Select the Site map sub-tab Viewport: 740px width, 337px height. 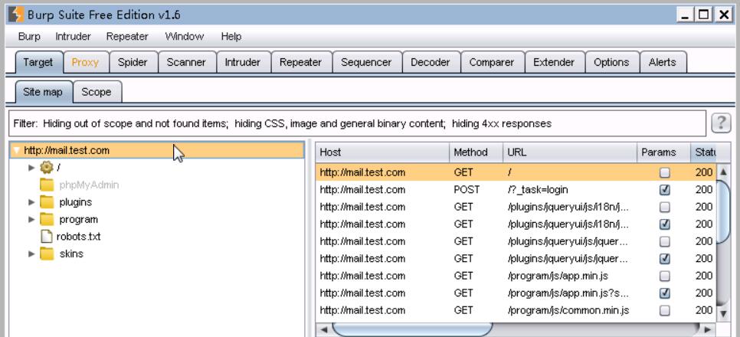43,92
